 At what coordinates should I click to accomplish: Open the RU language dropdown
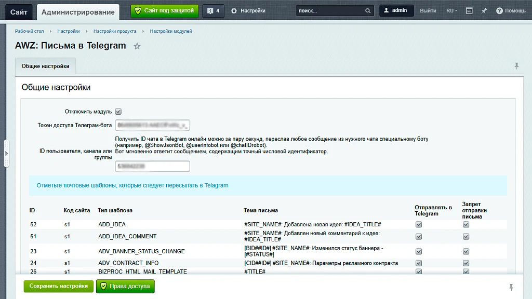tap(451, 11)
